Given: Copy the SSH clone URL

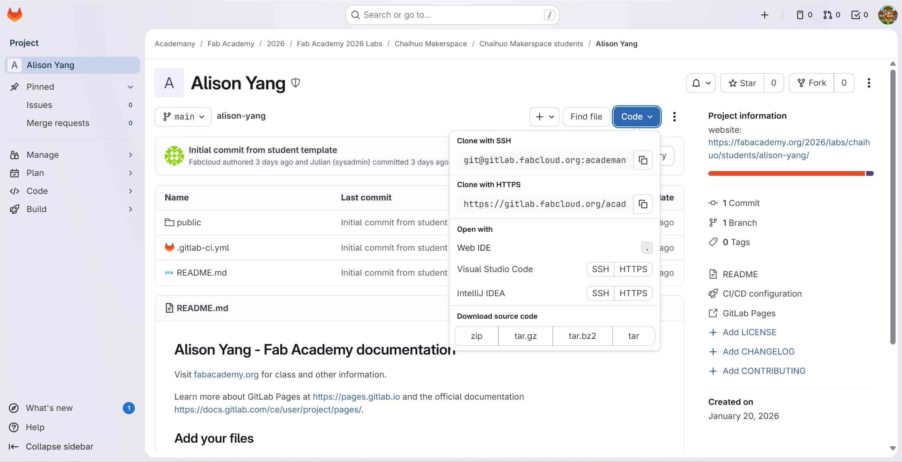Looking at the screenshot, I should [643, 160].
